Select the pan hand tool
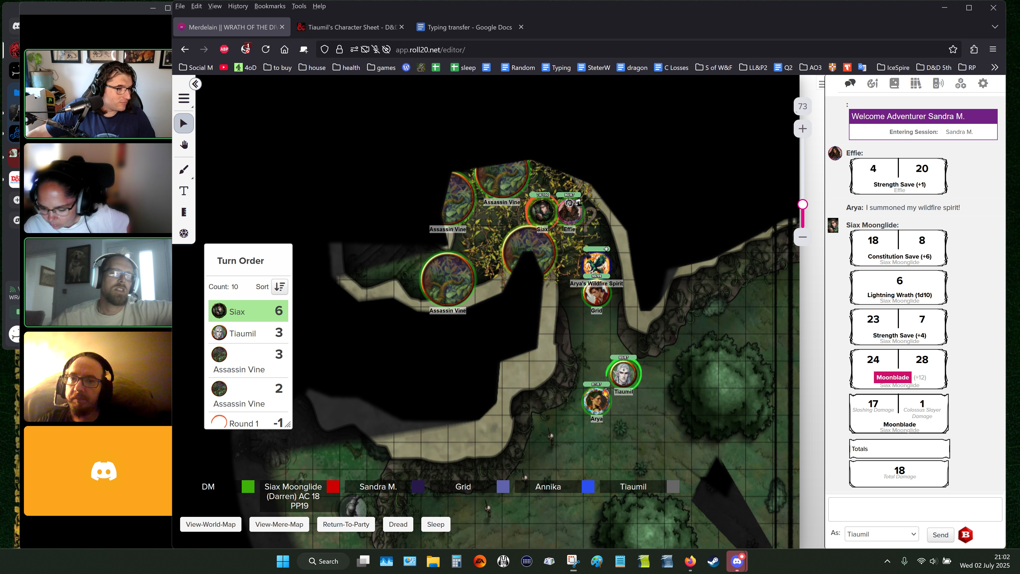Screen dimensions: 1020x574 184,145
